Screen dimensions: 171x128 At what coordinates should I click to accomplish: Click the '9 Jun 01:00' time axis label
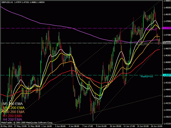click(x=101, y=126)
